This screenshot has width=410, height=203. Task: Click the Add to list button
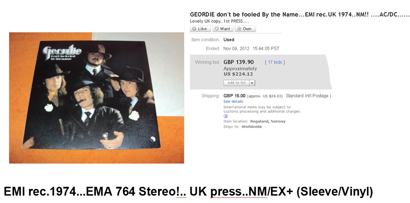[x=237, y=83]
